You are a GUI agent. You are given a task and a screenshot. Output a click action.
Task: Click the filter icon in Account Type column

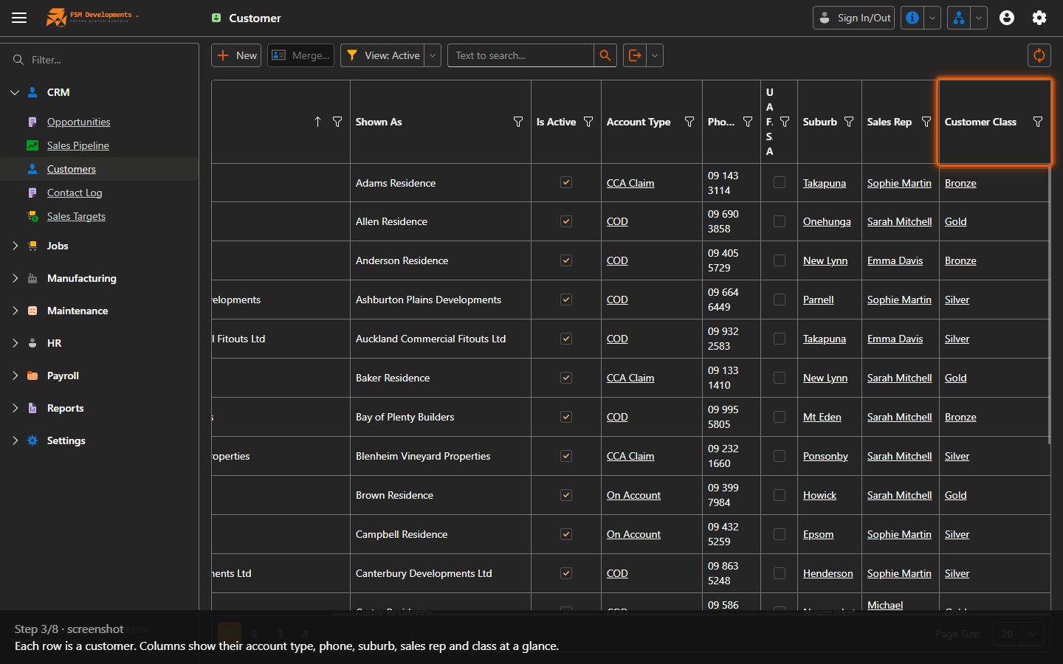(x=689, y=122)
